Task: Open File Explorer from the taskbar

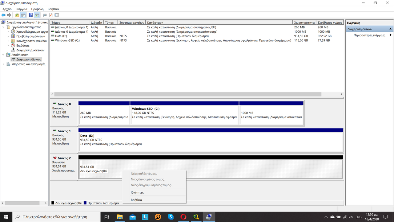Action: [120, 217]
